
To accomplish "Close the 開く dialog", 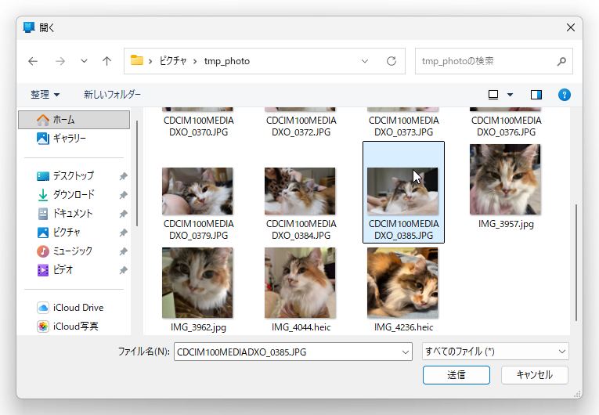I will (x=570, y=27).
